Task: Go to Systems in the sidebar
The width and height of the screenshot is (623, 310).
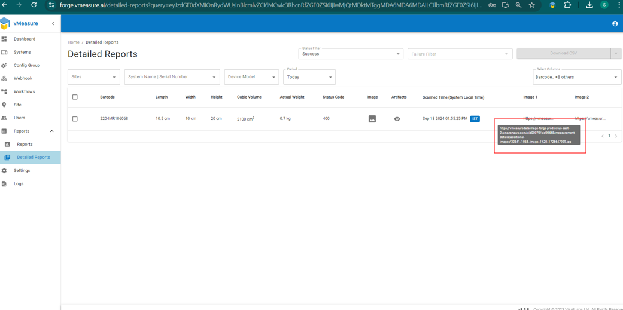Action: tap(22, 52)
